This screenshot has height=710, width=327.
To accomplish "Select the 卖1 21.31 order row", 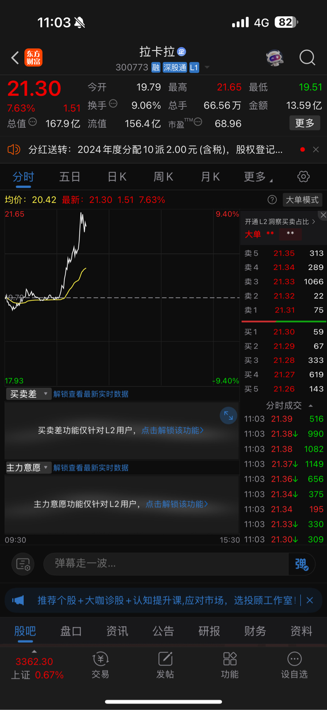I will click(284, 310).
